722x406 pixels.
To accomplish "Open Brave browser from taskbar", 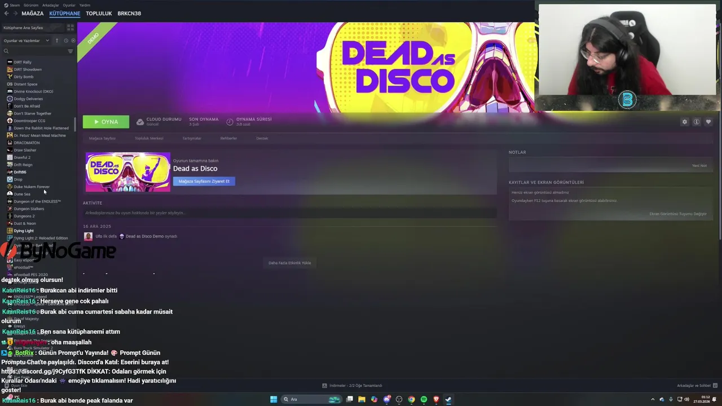I will [x=436, y=399].
